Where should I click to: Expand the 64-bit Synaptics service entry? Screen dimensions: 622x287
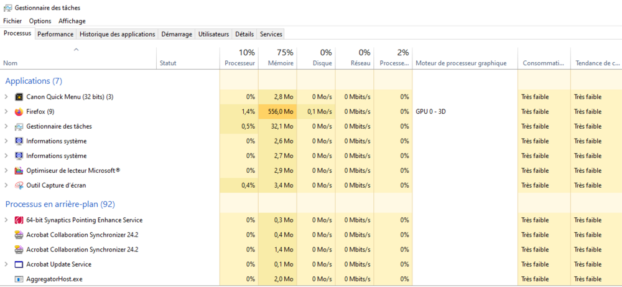click(6, 221)
